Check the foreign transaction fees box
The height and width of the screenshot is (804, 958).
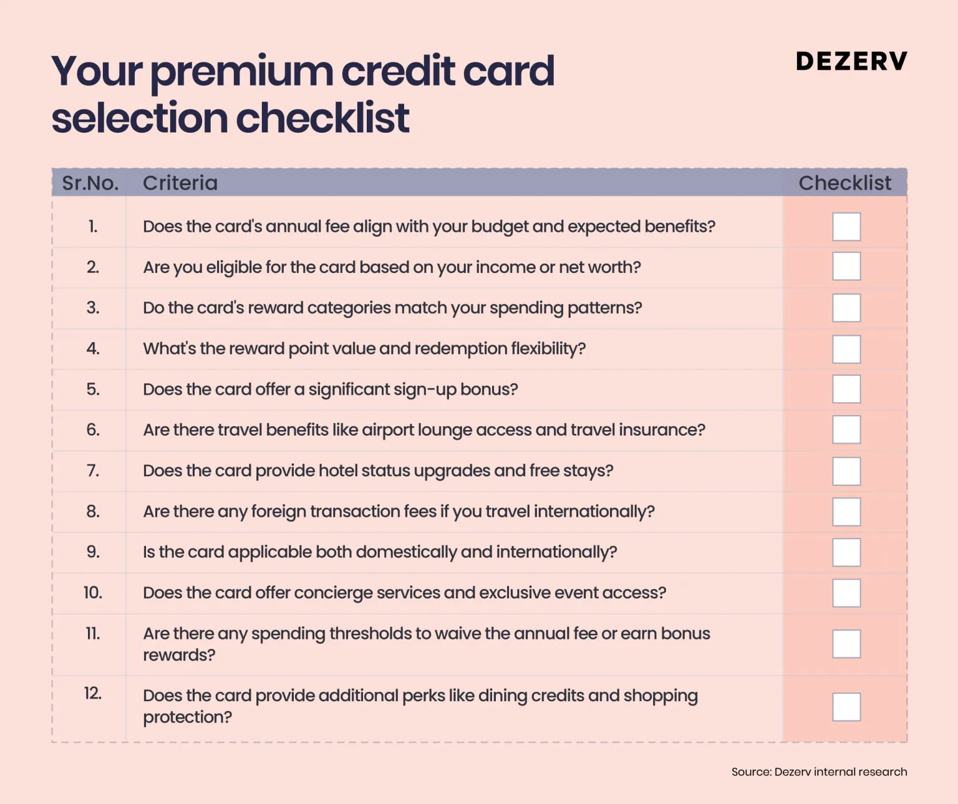(846, 512)
